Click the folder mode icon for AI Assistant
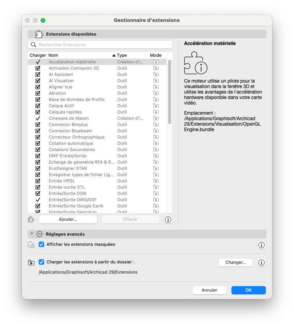The image size is (294, 328). [x=156, y=74]
